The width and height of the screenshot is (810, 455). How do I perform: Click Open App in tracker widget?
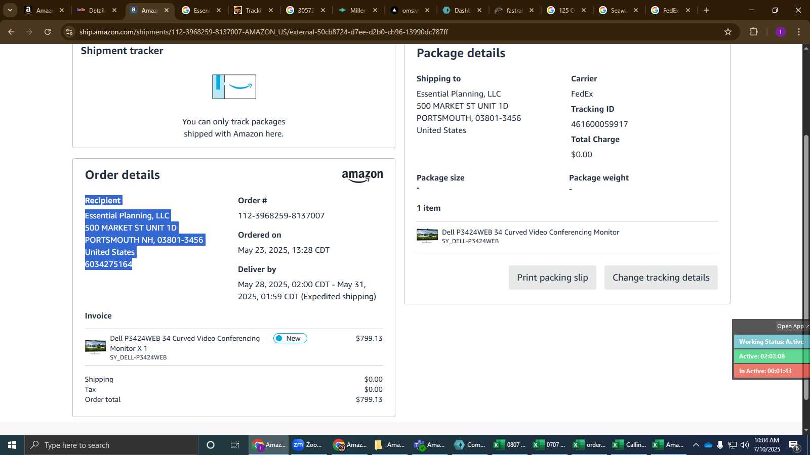(x=792, y=326)
